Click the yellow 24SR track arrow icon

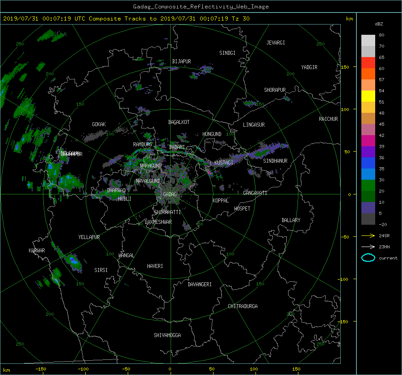[368, 235]
